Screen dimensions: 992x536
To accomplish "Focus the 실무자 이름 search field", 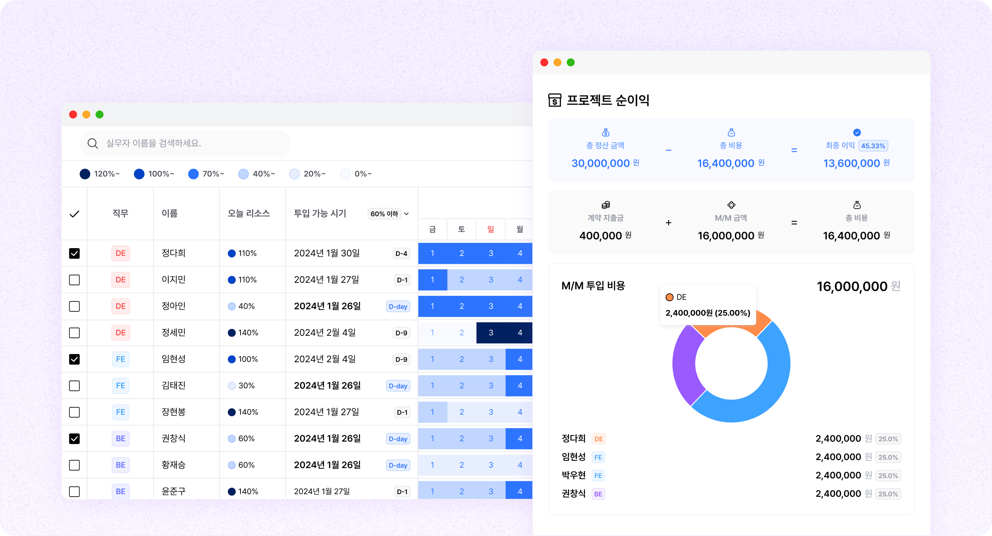I will [186, 144].
